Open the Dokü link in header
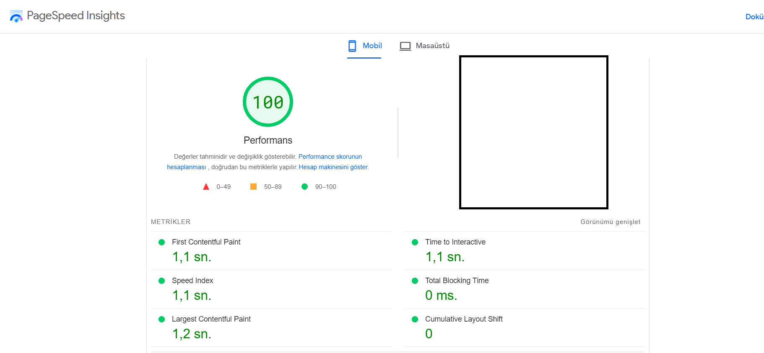 coord(754,17)
